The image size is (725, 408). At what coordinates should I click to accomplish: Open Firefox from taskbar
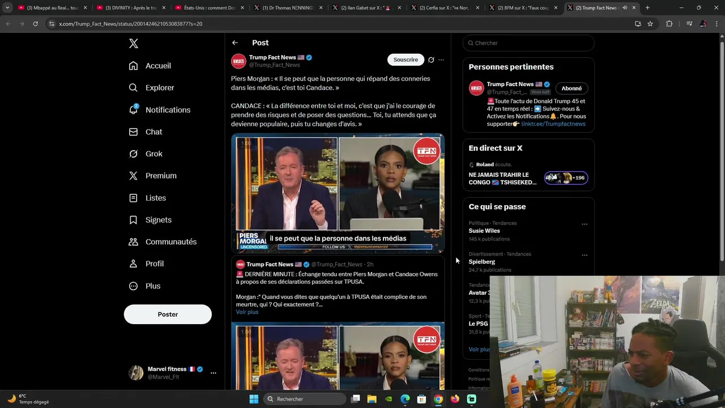(x=455, y=399)
